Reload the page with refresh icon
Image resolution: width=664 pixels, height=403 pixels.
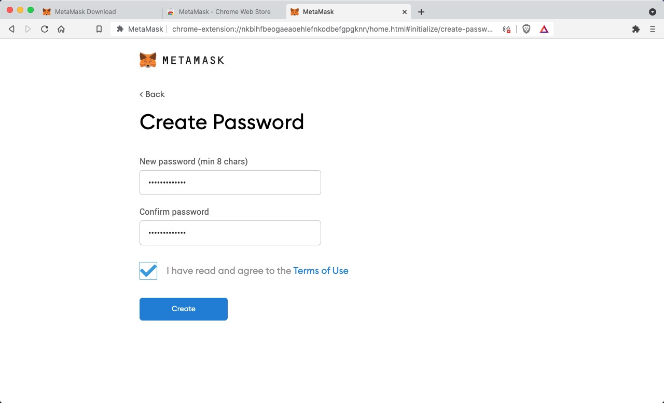coord(45,29)
